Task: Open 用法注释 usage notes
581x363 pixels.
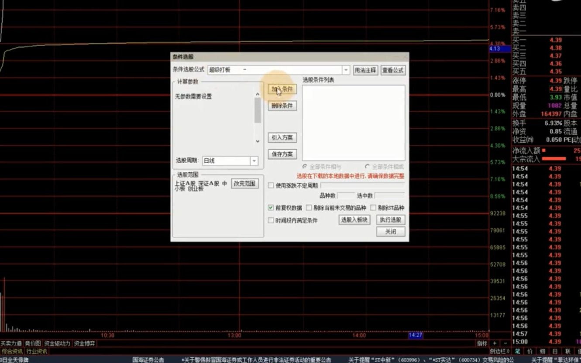Action: click(x=365, y=70)
